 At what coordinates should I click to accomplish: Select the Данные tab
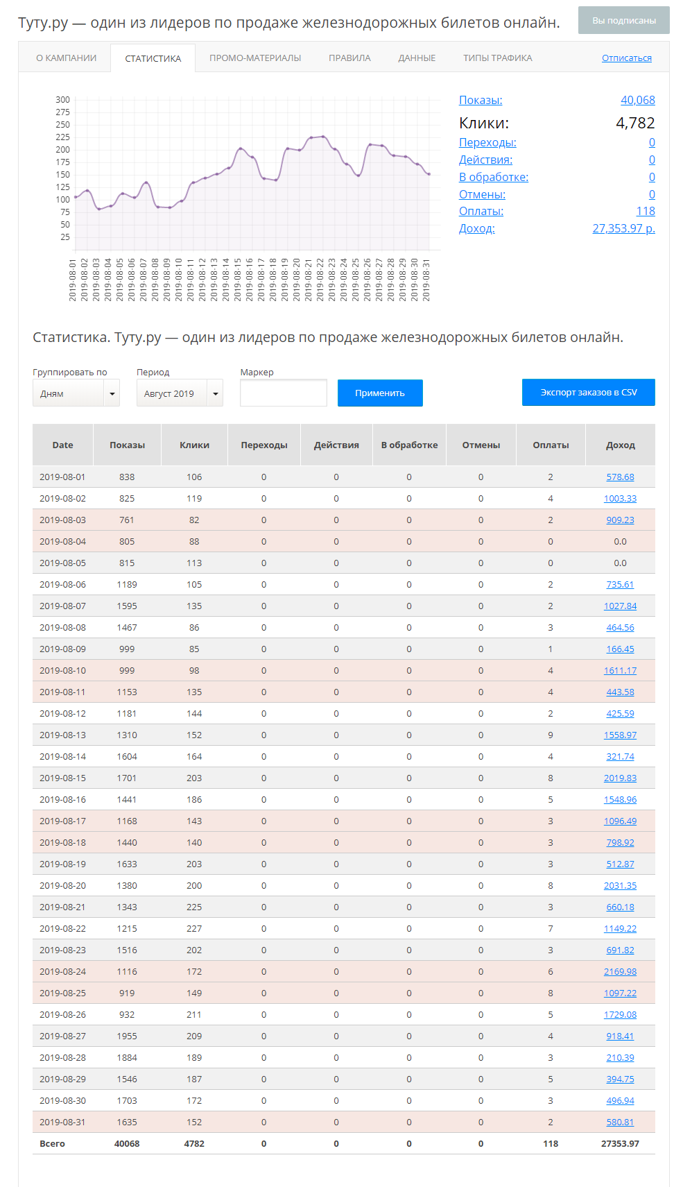(417, 58)
